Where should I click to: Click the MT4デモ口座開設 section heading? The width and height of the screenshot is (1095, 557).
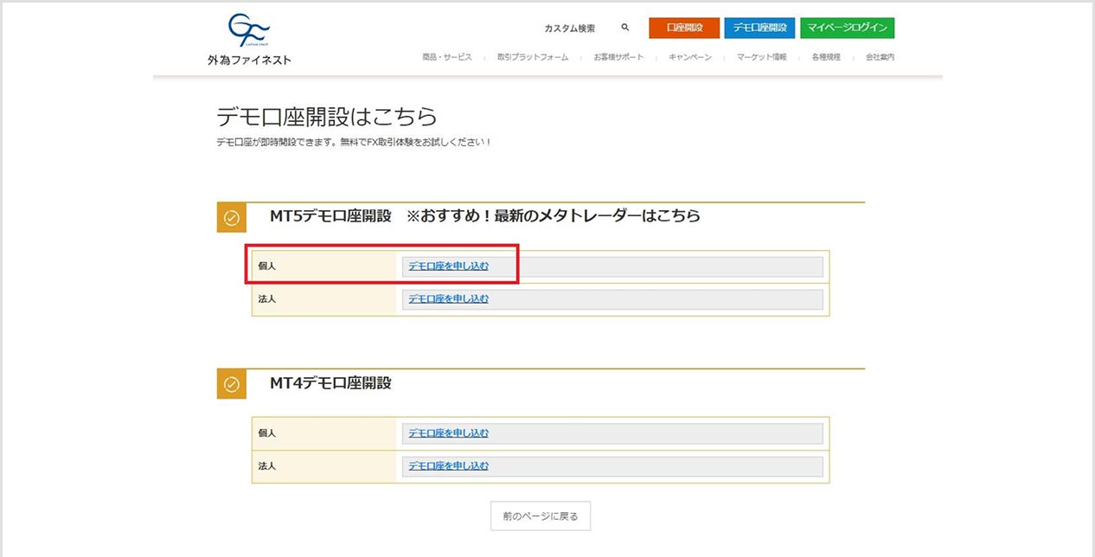(x=330, y=382)
